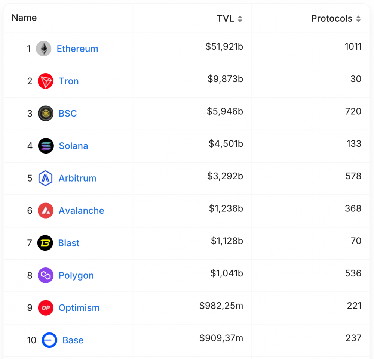Select the TVL column header text
Viewport: 374px width, 359px height.
tap(226, 19)
